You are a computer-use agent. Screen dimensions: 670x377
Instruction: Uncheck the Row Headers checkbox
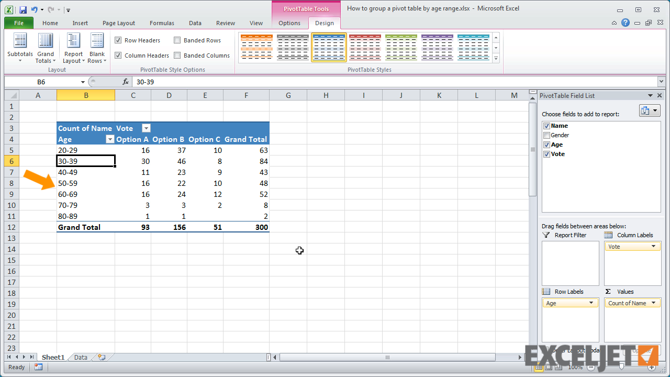[118, 40]
